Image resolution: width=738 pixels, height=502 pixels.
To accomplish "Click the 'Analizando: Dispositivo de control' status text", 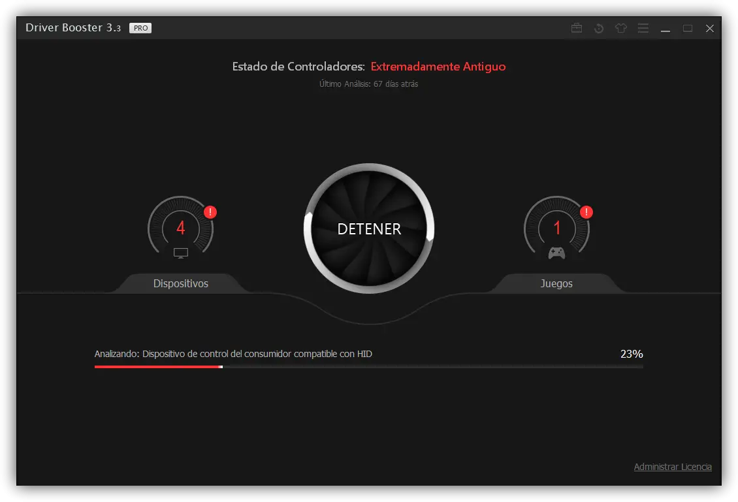I will click(233, 354).
